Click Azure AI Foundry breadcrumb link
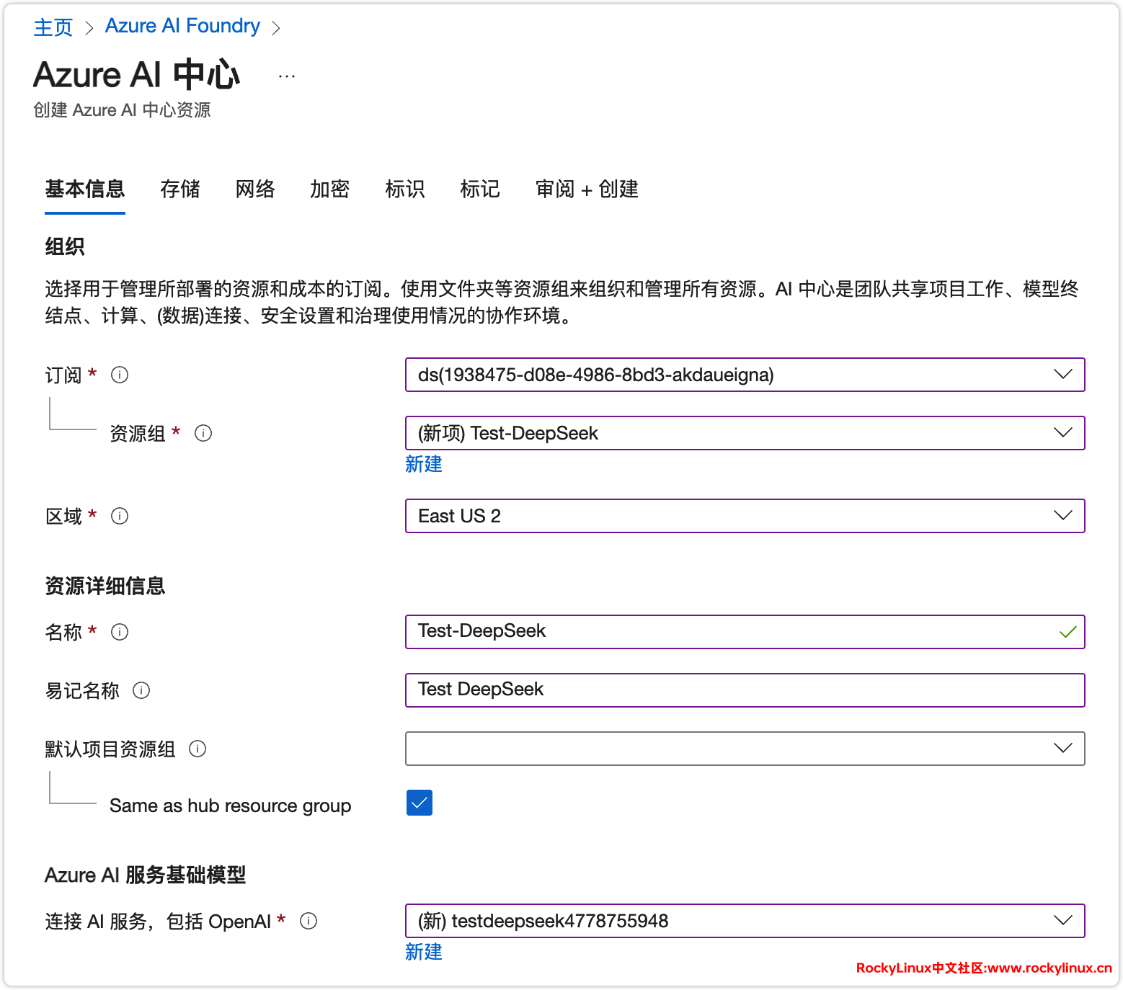The height and width of the screenshot is (990, 1123). (182, 26)
